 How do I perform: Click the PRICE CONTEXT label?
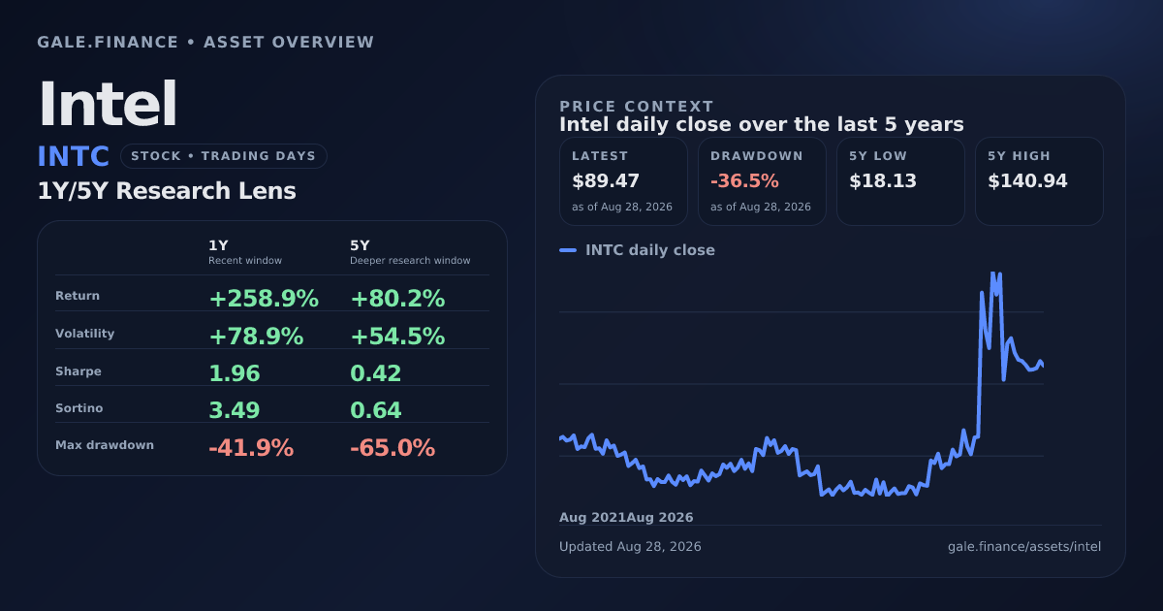(x=637, y=107)
